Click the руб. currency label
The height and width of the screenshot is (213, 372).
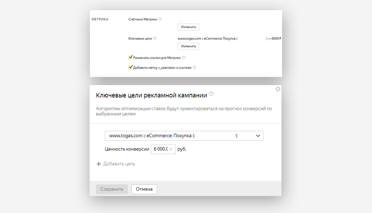[182, 149]
